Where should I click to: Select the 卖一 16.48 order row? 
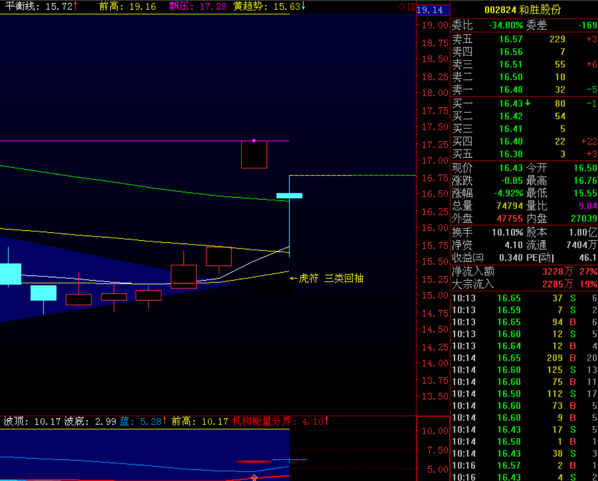(524, 90)
